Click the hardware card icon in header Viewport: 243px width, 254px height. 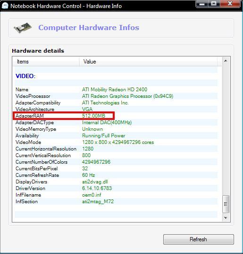[23, 28]
